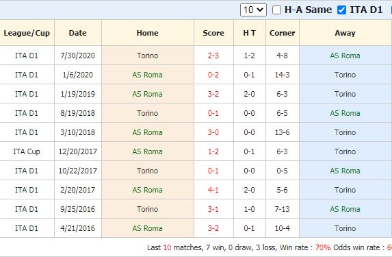Open the 2-3 score from 7/30/2020
Image resolution: width=392 pixels, height=257 pixels.
click(x=213, y=56)
